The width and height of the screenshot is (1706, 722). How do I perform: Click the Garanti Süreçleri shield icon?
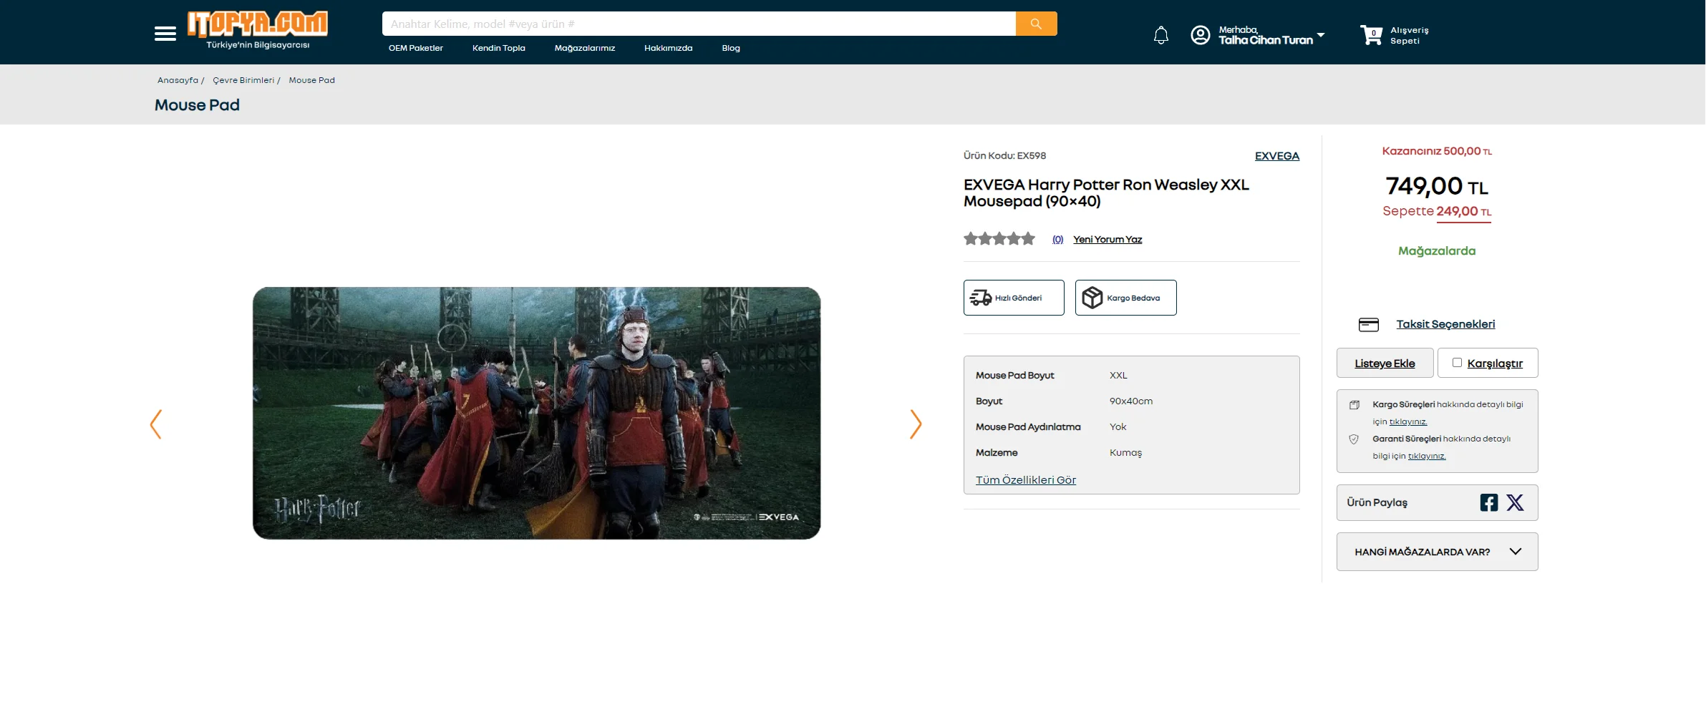tap(1354, 439)
